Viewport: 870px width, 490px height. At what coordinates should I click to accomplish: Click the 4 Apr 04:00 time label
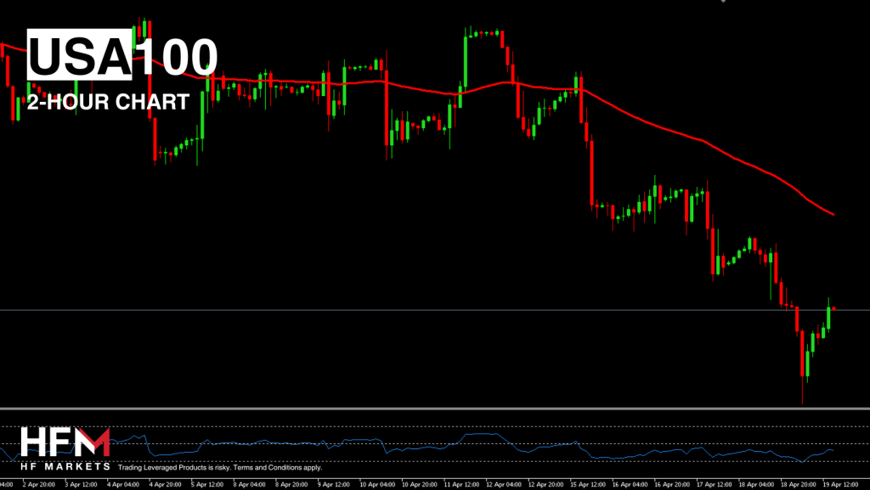tap(122, 484)
